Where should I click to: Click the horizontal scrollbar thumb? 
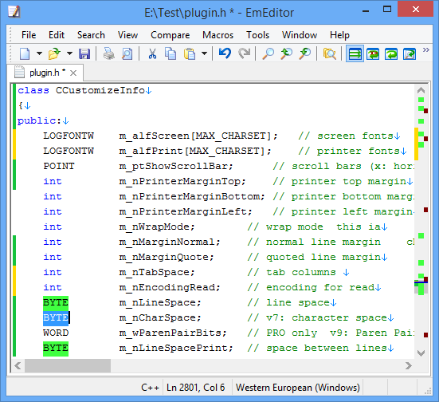tap(68, 365)
